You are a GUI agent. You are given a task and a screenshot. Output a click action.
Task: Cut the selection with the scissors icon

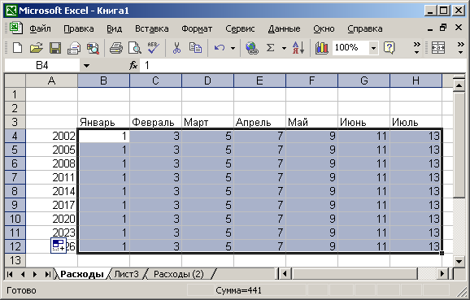(x=176, y=48)
